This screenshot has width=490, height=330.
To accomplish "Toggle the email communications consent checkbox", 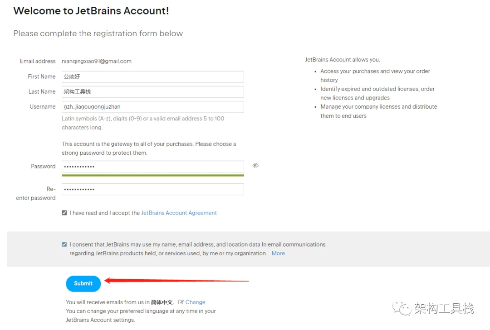I will (x=64, y=244).
